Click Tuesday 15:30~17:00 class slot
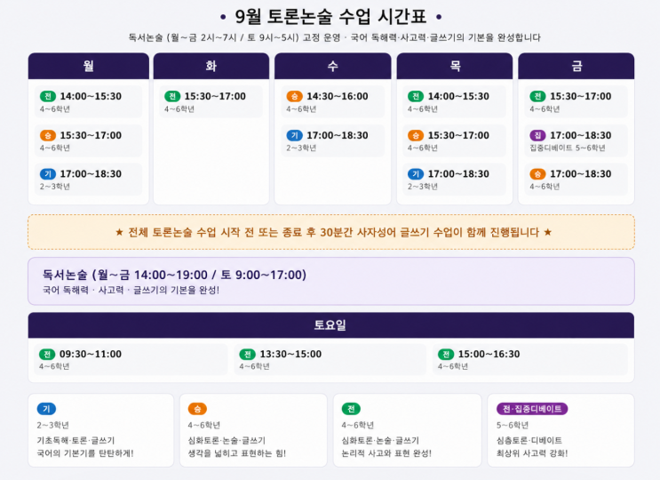660x480 pixels. pyautogui.click(x=211, y=102)
